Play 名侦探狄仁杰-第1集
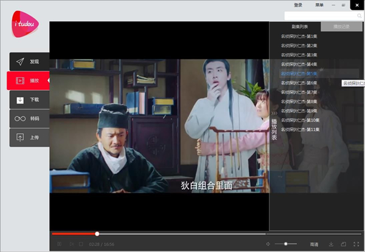 click(x=299, y=37)
